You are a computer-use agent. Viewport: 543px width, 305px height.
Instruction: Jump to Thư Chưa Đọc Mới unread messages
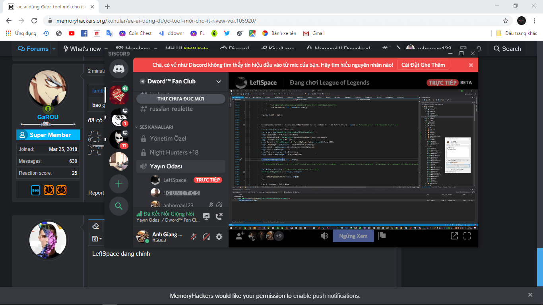(x=181, y=98)
